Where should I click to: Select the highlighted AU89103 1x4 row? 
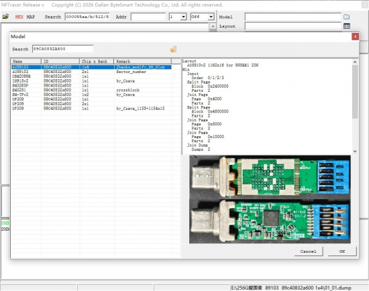coord(91,67)
